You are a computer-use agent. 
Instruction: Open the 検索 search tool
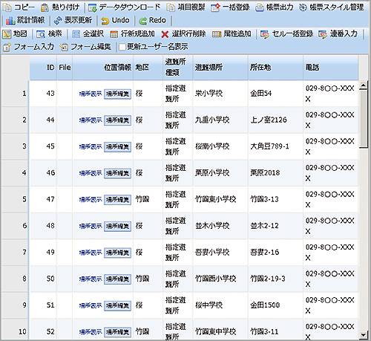[x=49, y=34]
